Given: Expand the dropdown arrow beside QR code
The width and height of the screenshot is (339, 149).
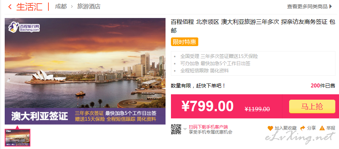Looking at the screenshot, I should point(185,129).
